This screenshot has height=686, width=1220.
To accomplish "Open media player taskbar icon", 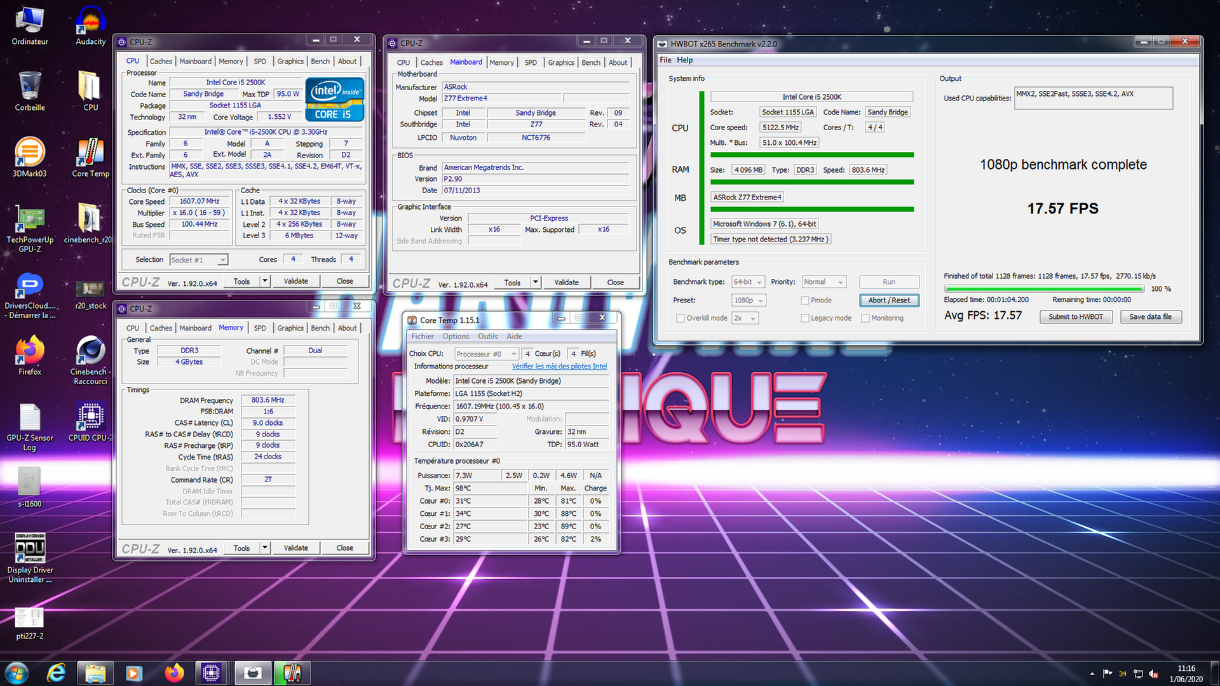I will pyautogui.click(x=134, y=673).
